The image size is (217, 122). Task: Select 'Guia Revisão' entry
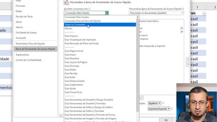(x=100, y=74)
